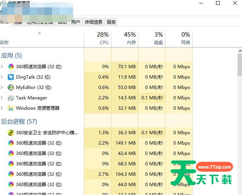Click the vertical scrollbar thumb

point(240,65)
